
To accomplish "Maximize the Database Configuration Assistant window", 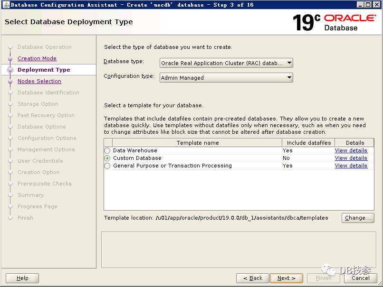I will [370, 5].
